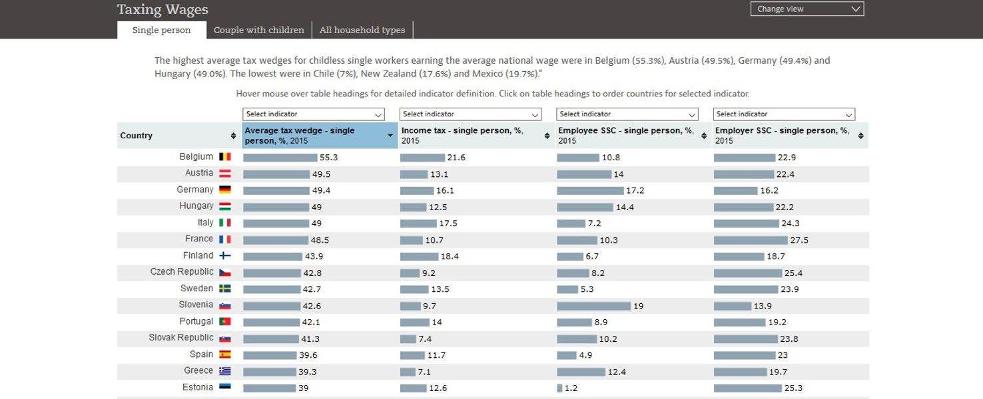The height and width of the screenshot is (399, 983).
Task: Click the Portugal flag icon
Action: point(225,321)
